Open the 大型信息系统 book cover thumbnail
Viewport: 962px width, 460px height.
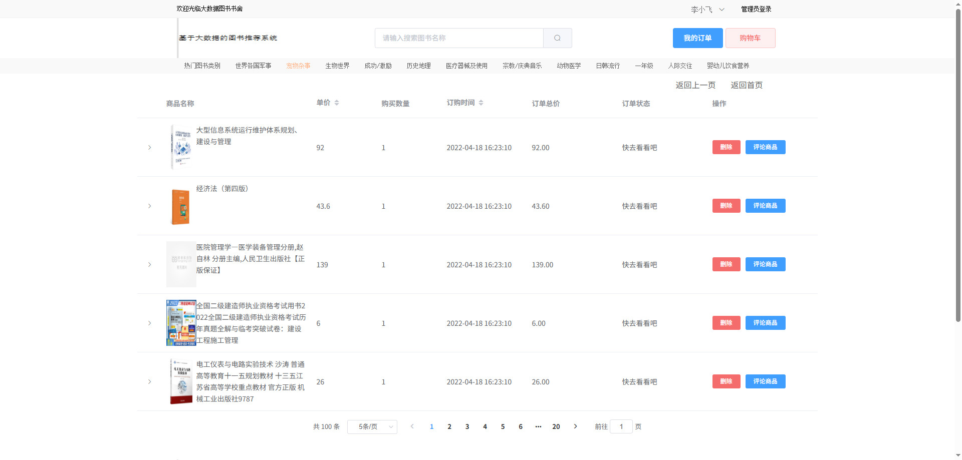coord(181,147)
